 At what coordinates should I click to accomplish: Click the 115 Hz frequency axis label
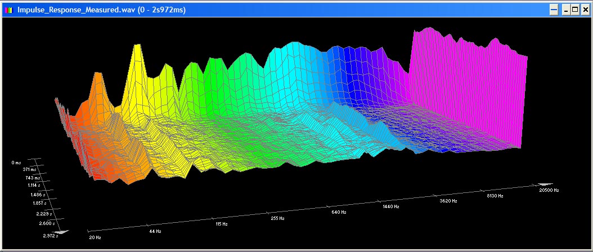point(222,224)
